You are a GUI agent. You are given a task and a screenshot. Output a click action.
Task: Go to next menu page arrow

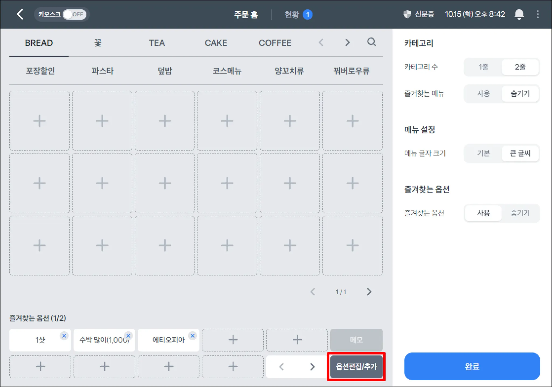369,292
